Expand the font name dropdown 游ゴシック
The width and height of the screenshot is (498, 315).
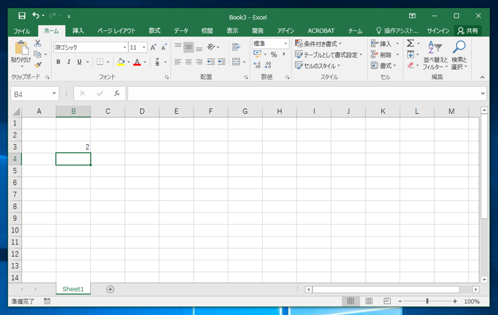125,48
